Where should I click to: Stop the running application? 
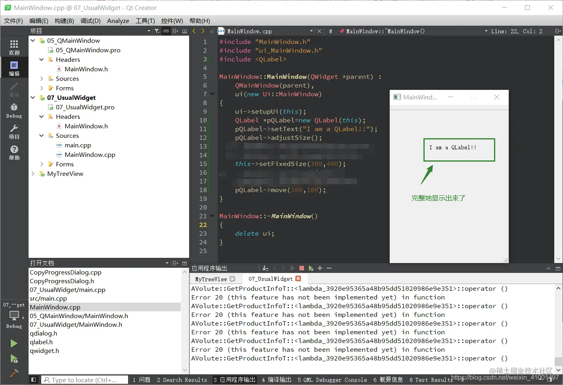click(x=301, y=268)
